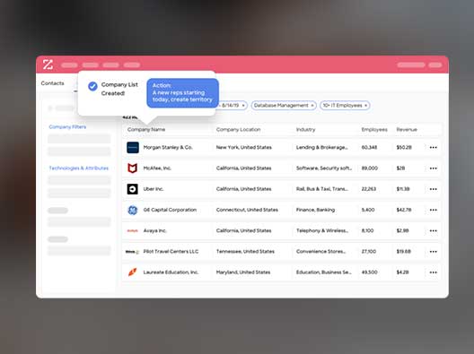
Task: Open more options for McAfee row
Action: point(434,168)
